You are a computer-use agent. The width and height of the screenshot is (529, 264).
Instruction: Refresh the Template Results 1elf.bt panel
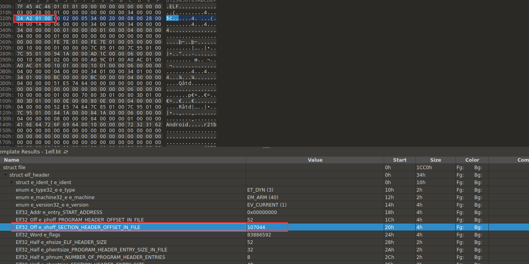(x=66, y=152)
